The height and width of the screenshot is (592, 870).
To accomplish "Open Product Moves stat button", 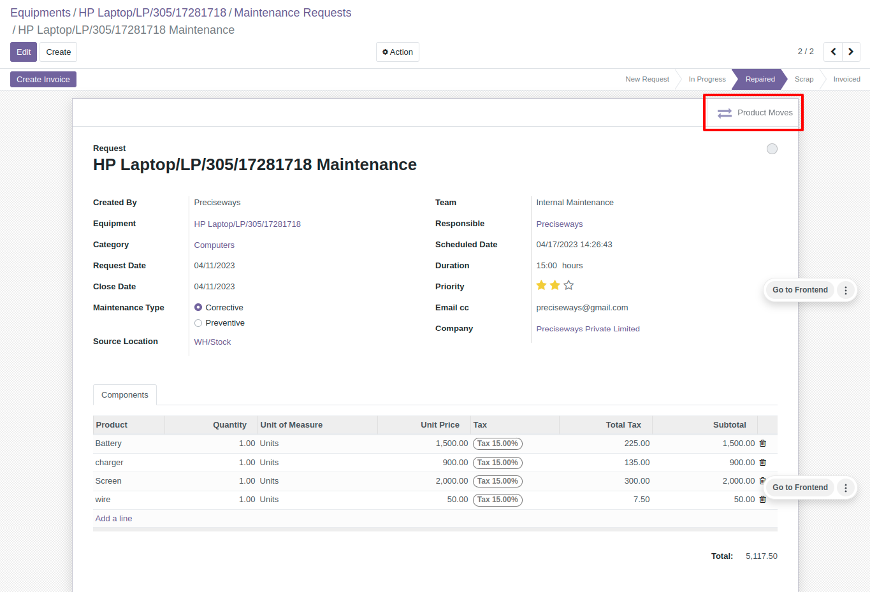I will (x=755, y=113).
